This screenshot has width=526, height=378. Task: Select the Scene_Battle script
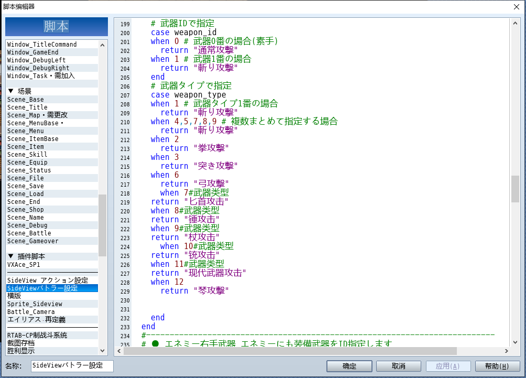click(52, 233)
